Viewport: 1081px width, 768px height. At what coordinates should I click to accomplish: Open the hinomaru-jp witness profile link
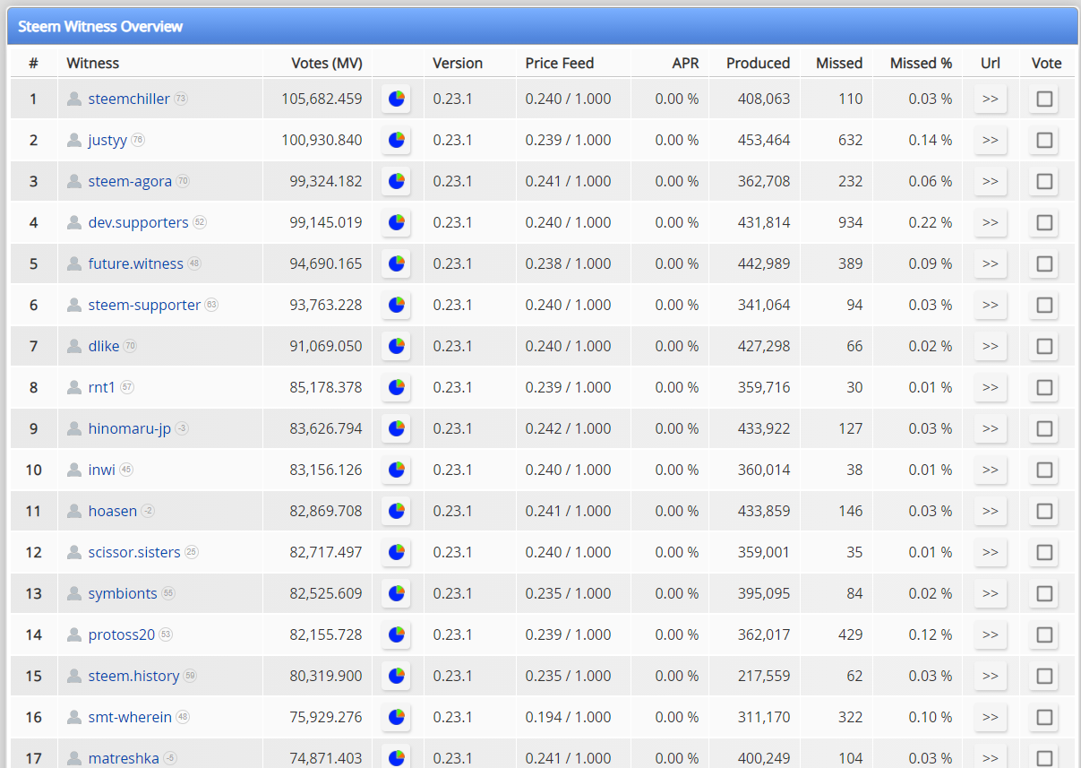[x=130, y=428]
